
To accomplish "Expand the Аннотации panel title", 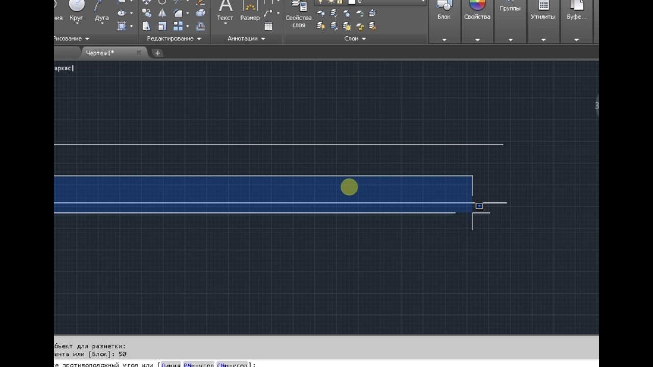I will tap(246, 39).
